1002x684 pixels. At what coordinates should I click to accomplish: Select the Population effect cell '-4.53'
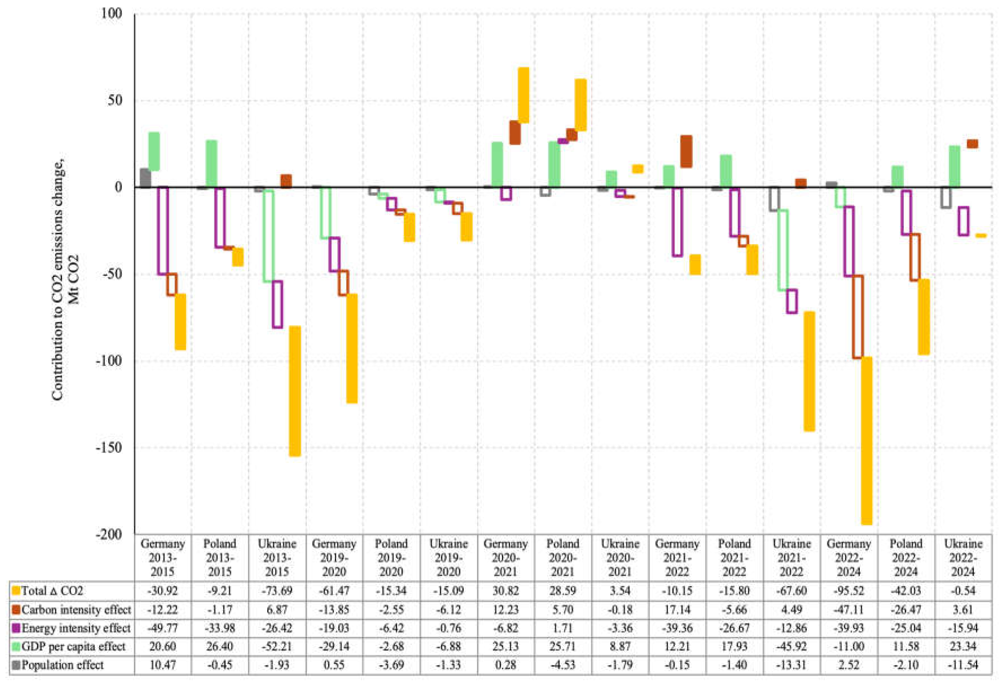point(563,665)
